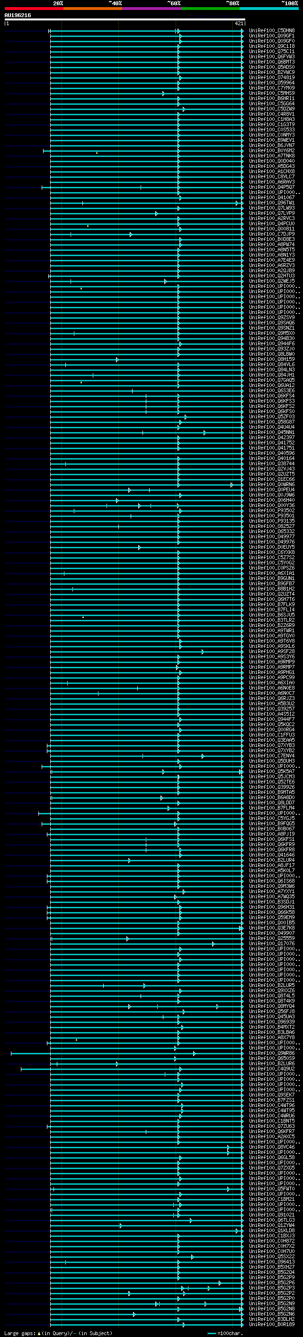Select hit UniRef100_B9WEV1
Image resolution: width=303 pixels, height=1337 pixels.
(272, 140)
